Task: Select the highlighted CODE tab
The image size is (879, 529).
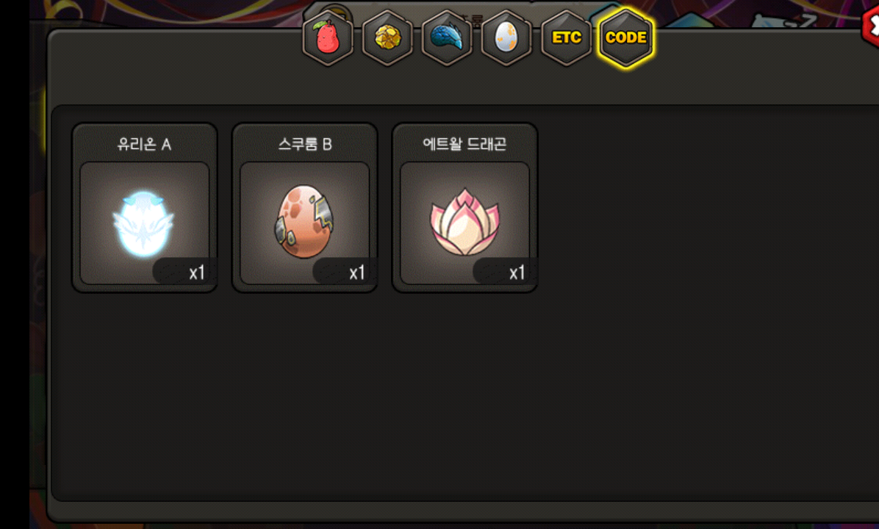Action: (x=626, y=38)
